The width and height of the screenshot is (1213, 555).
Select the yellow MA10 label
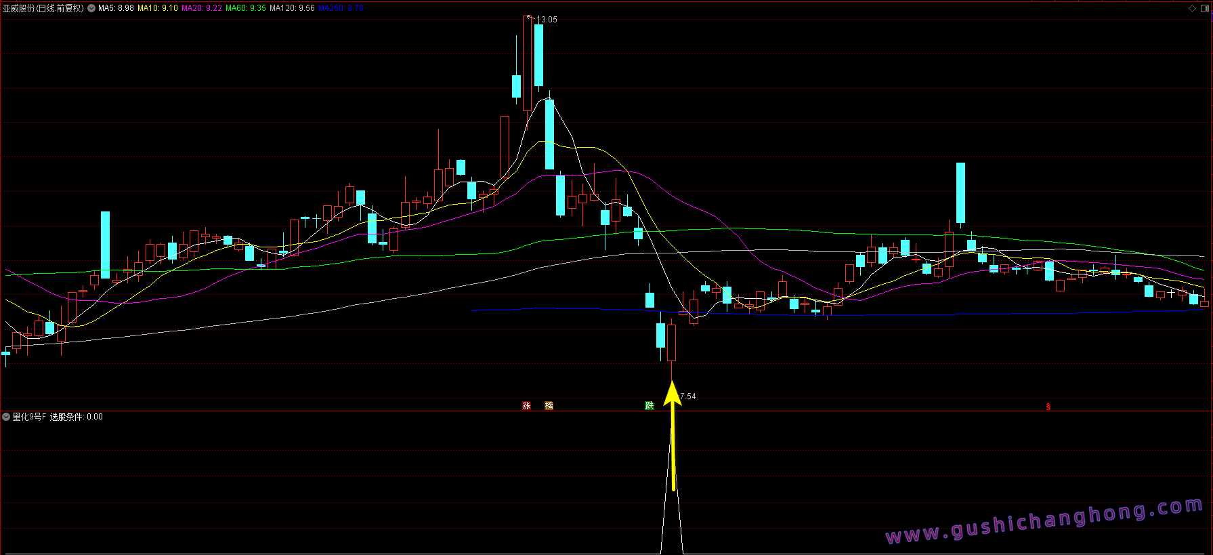pyautogui.click(x=157, y=9)
